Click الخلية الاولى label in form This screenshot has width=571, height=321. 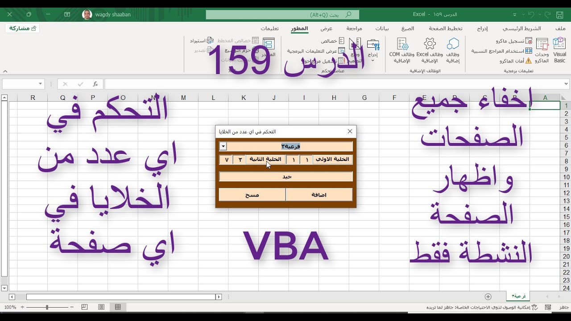(333, 159)
